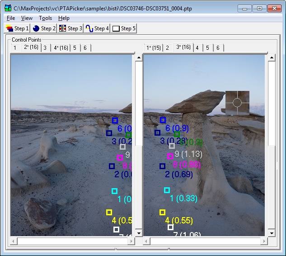The height and width of the screenshot is (256, 286).
Task: Select tab 5 in left image pane
Action: pos(75,48)
